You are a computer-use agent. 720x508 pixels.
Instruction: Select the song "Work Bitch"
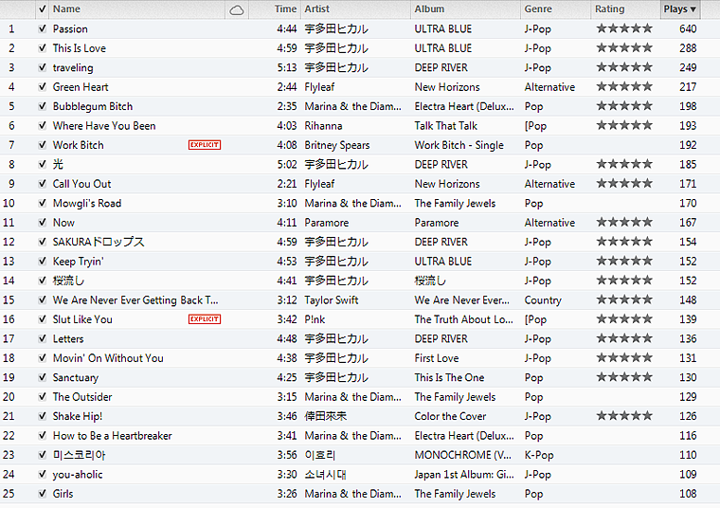click(x=78, y=145)
